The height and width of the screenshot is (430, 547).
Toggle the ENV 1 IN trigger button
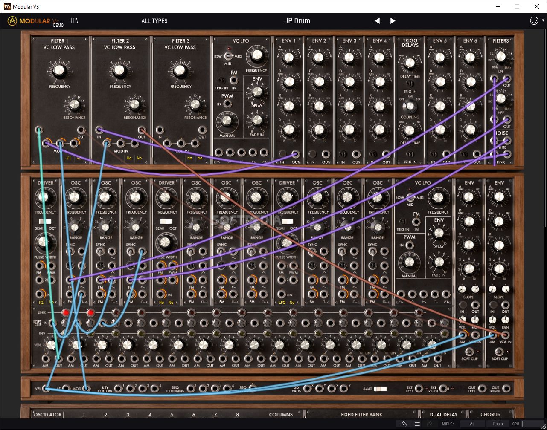tap(282, 154)
